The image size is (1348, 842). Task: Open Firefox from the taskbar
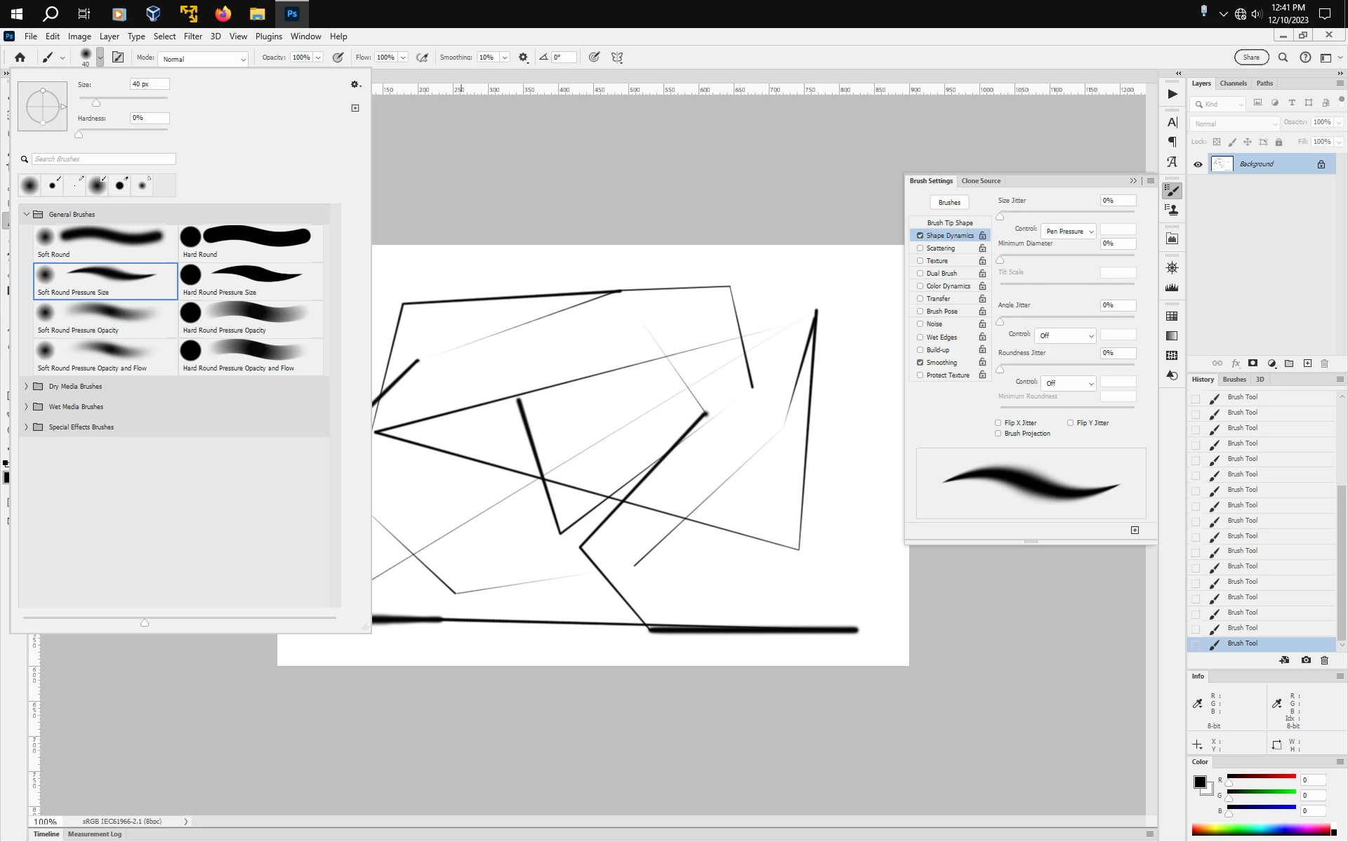tap(223, 13)
